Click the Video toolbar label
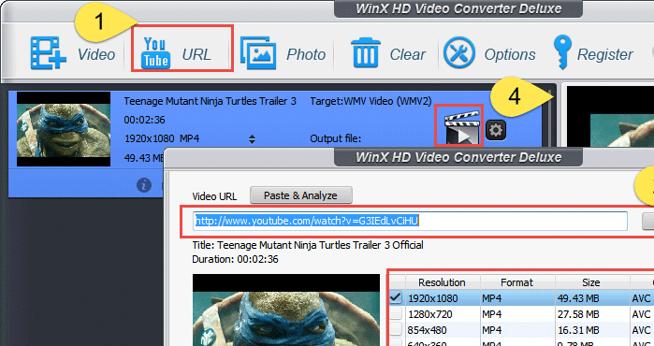 coord(96,54)
